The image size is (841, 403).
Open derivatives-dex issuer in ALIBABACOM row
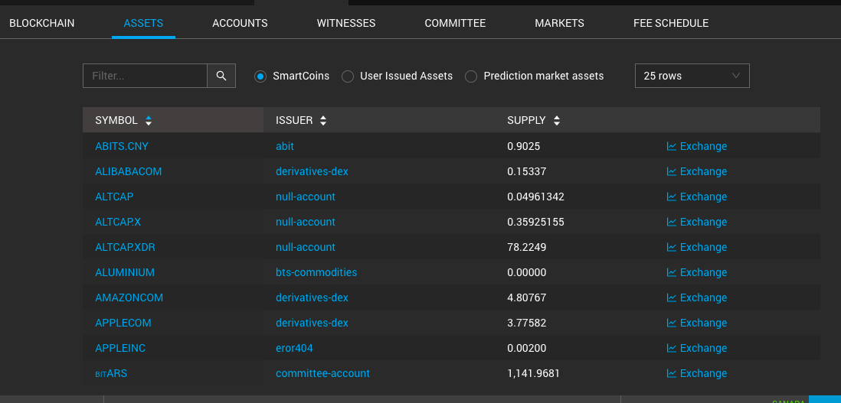pyautogui.click(x=312, y=171)
